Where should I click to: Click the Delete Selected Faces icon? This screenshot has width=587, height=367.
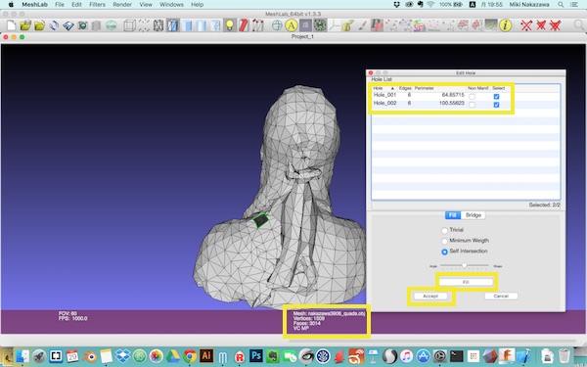[x=541, y=25]
